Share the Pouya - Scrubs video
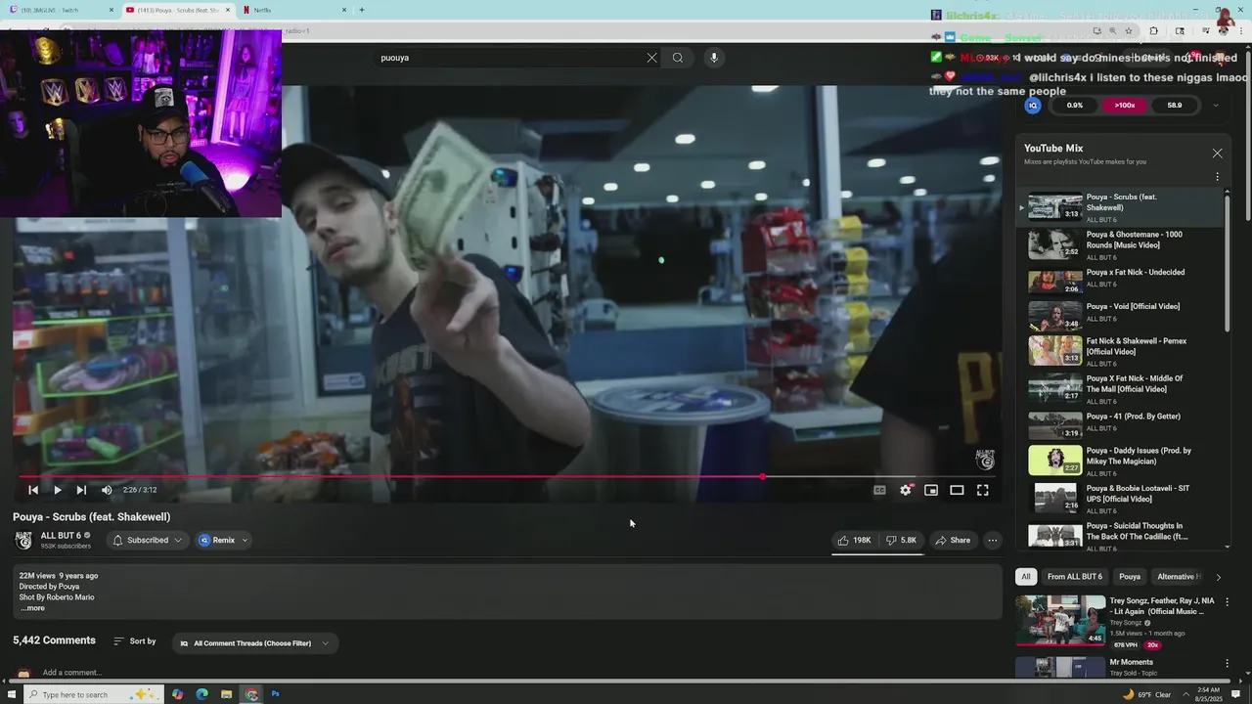Viewport: 1252px width, 704px height. (x=953, y=540)
